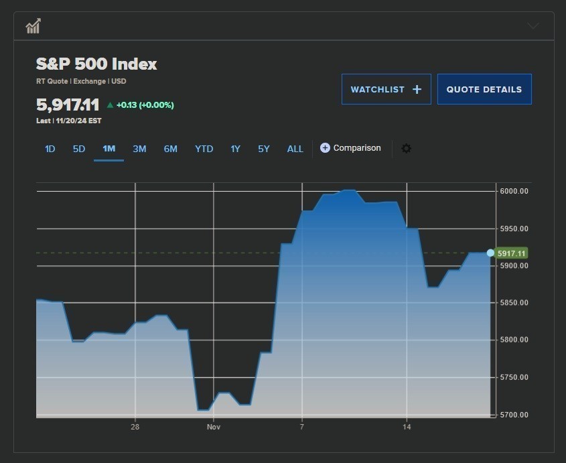Select the active 1M range tab

point(109,149)
